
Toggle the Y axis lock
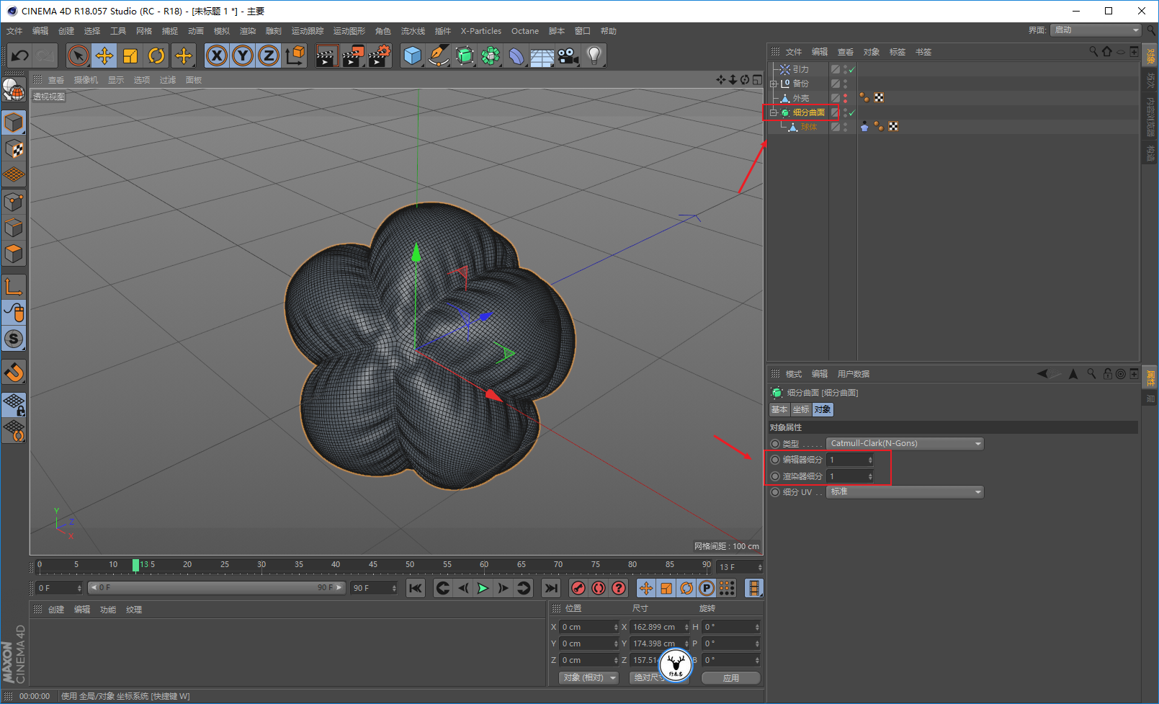[243, 55]
